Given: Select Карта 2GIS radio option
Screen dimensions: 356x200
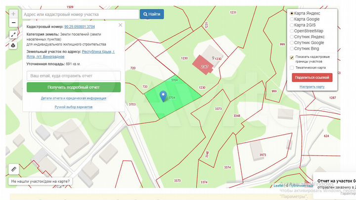Looking at the screenshot, I should (x=292, y=25).
